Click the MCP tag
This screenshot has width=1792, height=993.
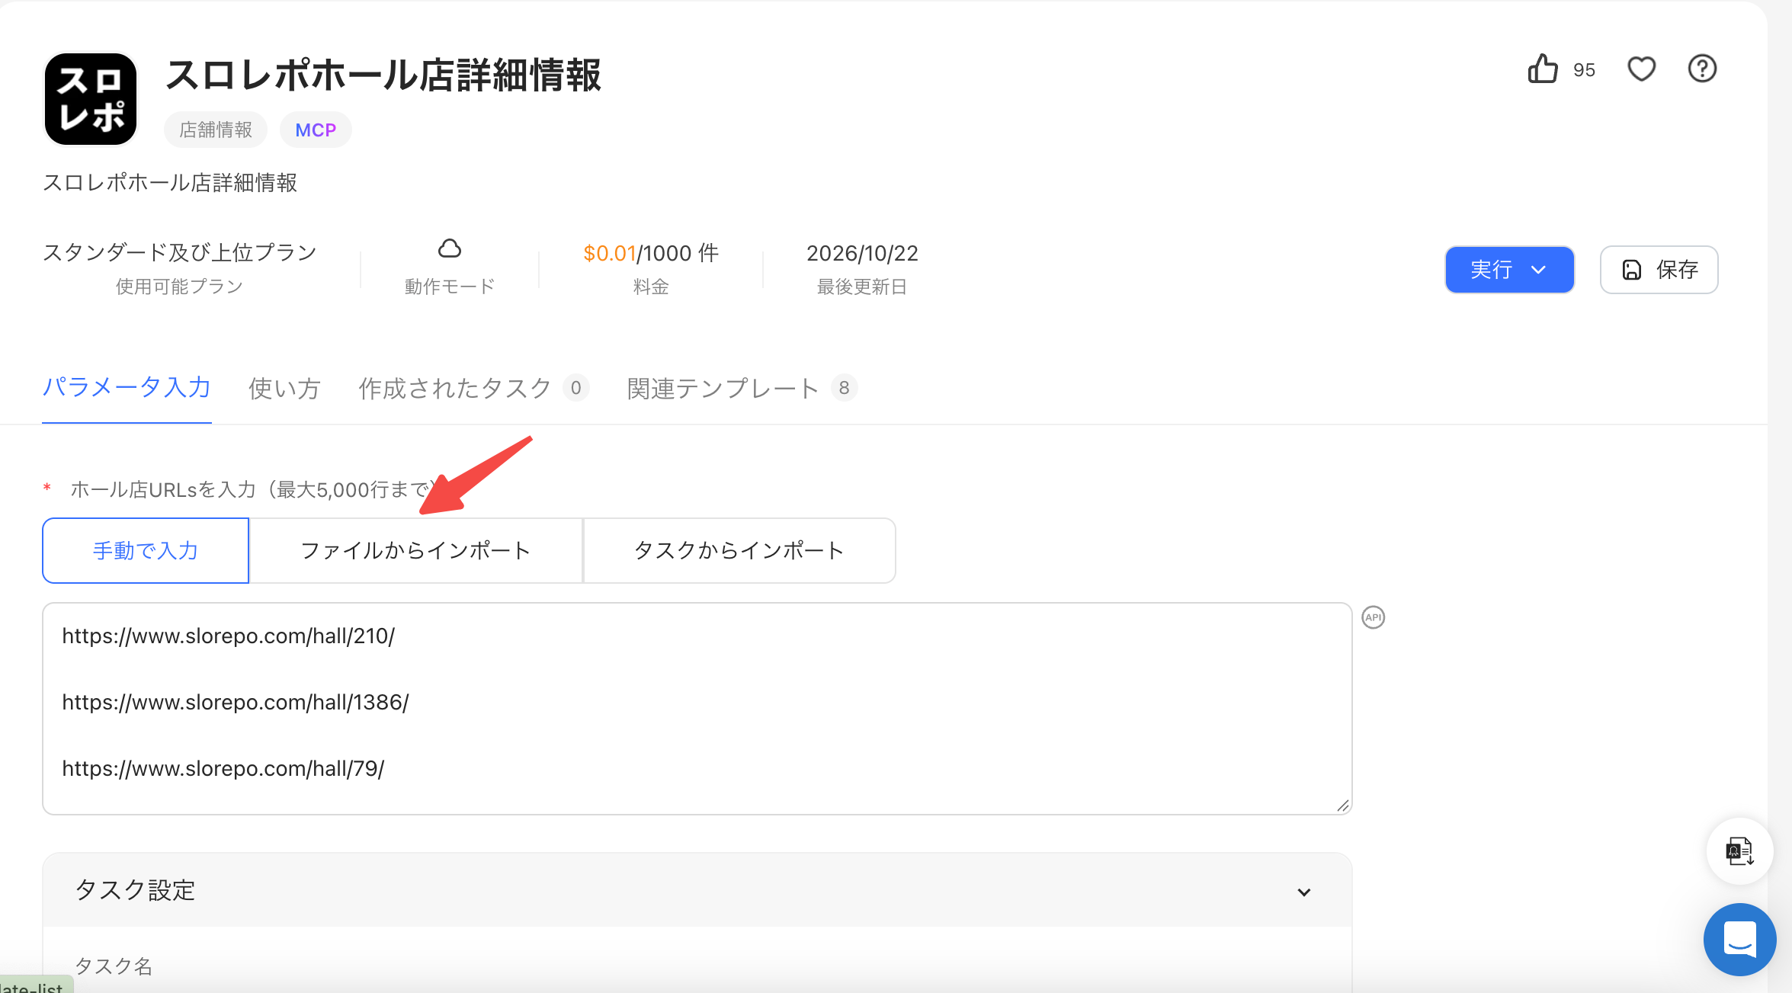click(x=316, y=130)
